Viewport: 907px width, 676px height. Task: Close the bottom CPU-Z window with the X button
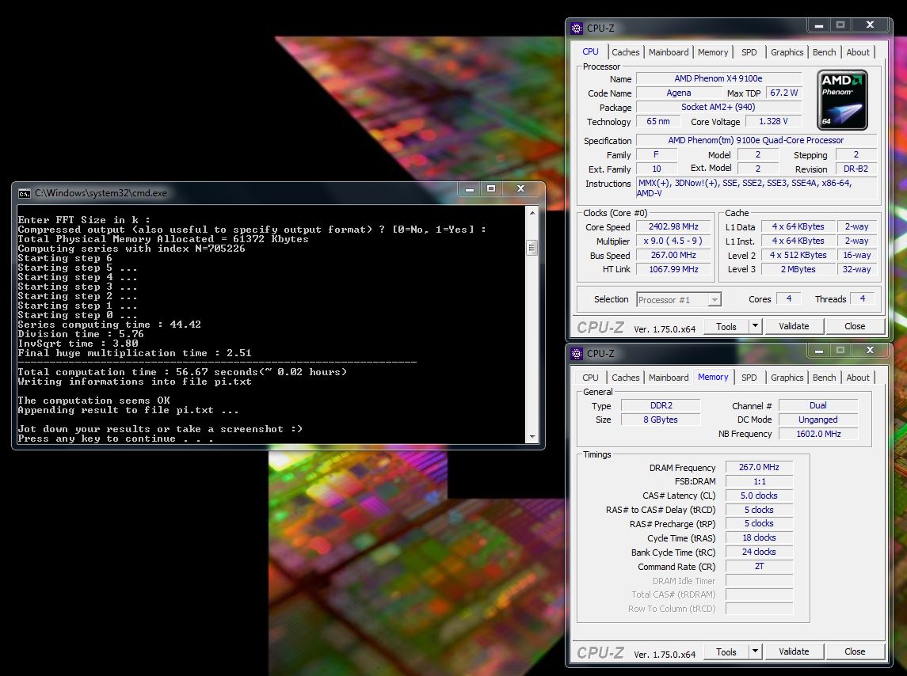(870, 351)
